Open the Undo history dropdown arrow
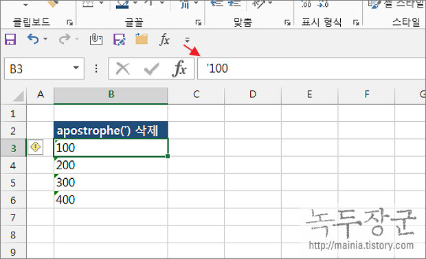Image resolution: width=426 pixels, height=259 pixels. [x=45, y=39]
